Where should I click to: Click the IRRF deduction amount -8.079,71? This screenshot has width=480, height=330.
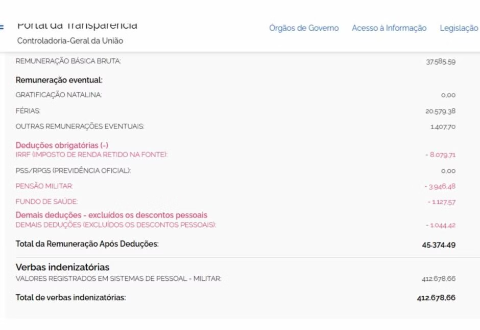pos(440,155)
